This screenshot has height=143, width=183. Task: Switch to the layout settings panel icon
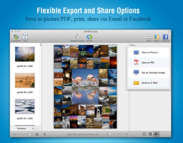pyautogui.click(x=144, y=134)
